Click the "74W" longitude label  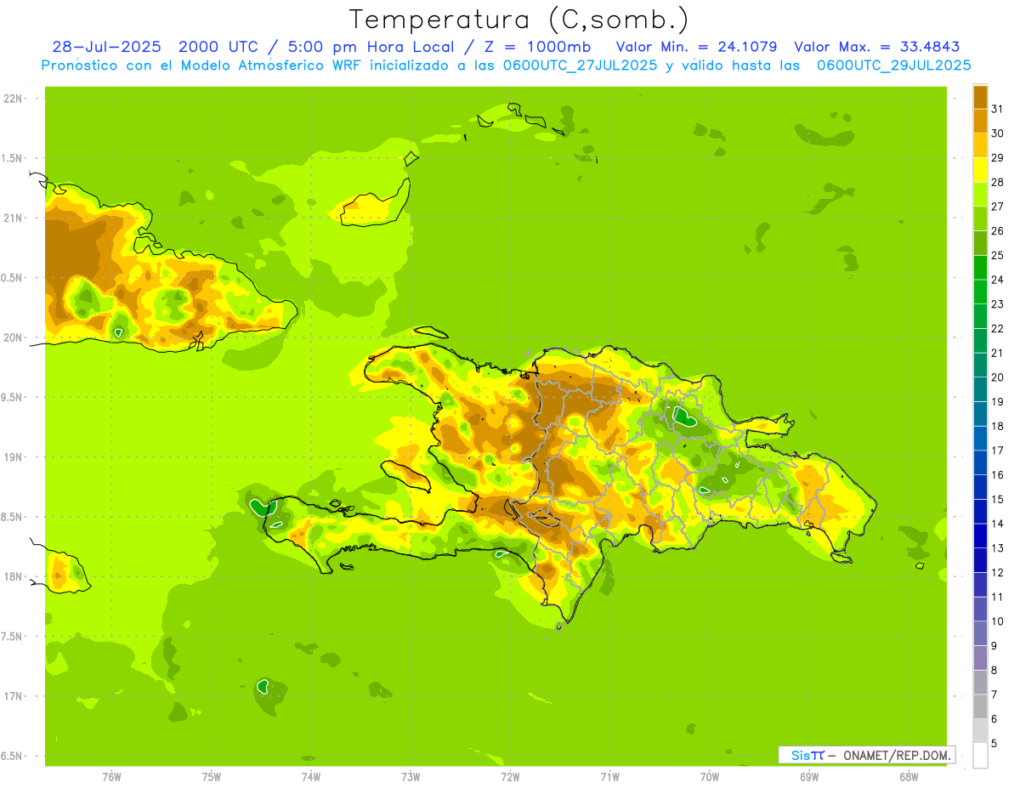311,777
